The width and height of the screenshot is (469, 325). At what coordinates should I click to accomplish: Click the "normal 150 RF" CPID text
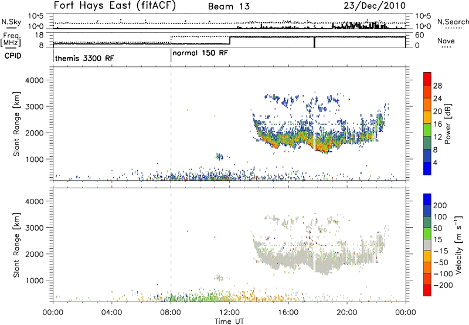(200, 53)
